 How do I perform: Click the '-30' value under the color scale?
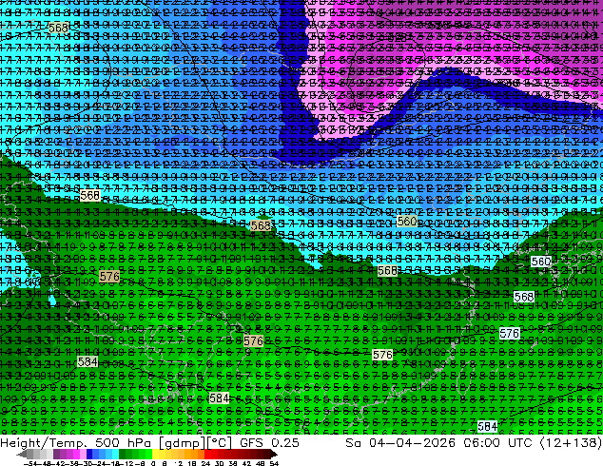coord(87,464)
